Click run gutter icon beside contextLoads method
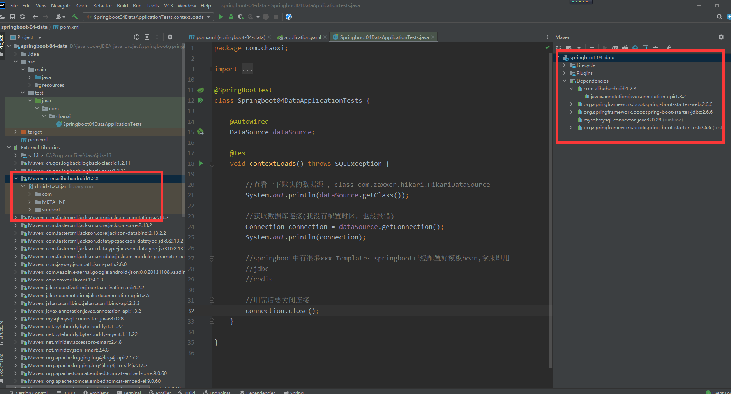The image size is (731, 394). click(x=201, y=164)
